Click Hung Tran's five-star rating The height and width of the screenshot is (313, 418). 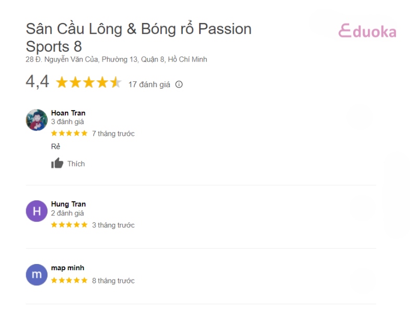pyautogui.click(x=69, y=225)
